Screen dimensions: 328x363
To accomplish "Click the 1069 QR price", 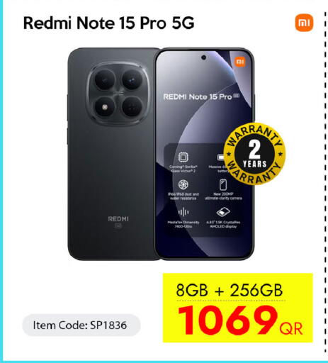I will click(240, 320).
